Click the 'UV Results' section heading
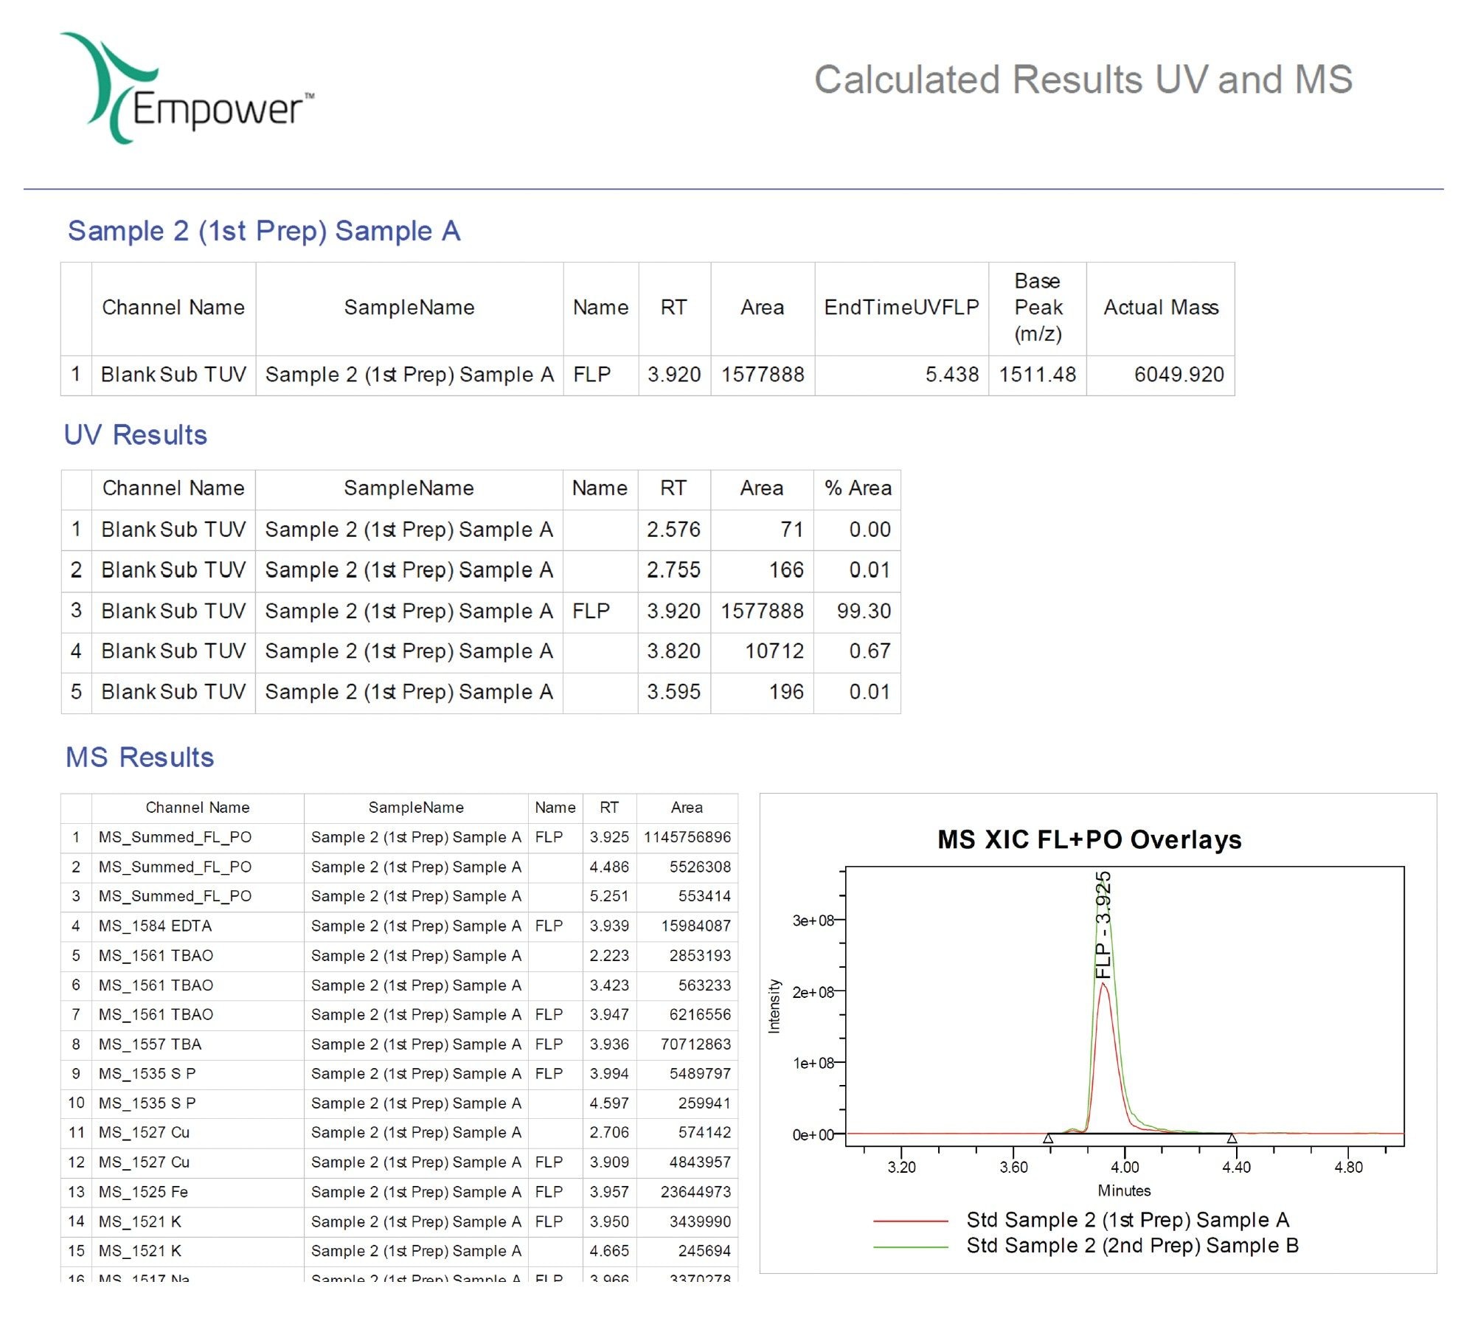Screen dimensions: 1475x1321 tap(136, 435)
